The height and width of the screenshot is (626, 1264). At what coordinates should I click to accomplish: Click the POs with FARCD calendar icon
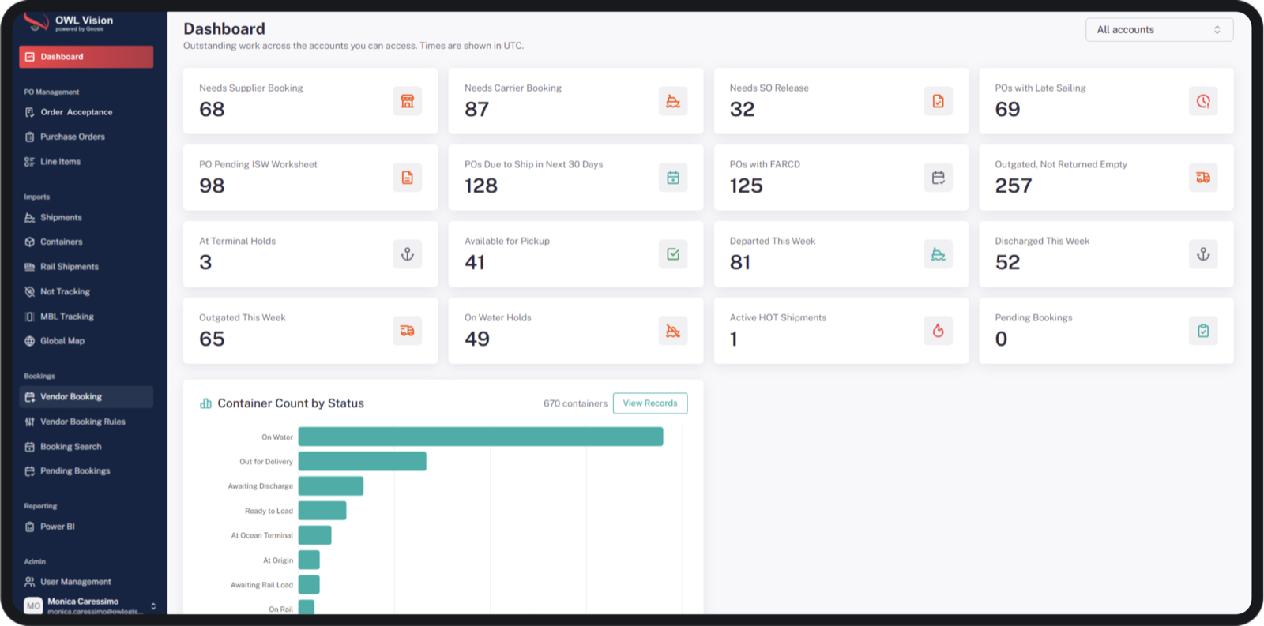point(938,178)
